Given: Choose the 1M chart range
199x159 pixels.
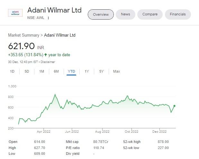Looking at the screenshot, I should click(41, 71).
